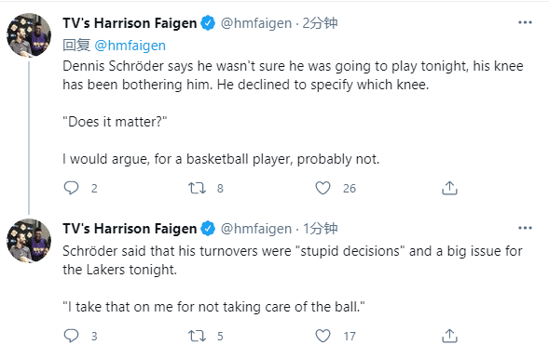Click the second tweet's profile avatar
549x345 pixels.
(29, 240)
